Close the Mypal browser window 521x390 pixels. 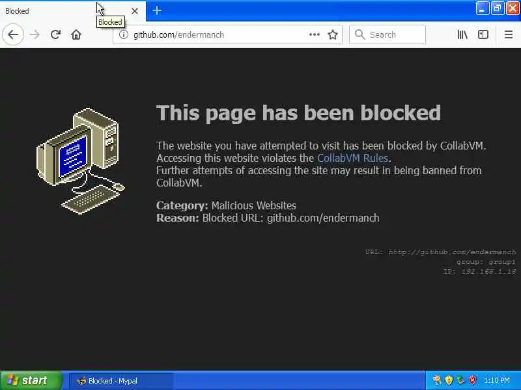click(513, 8)
